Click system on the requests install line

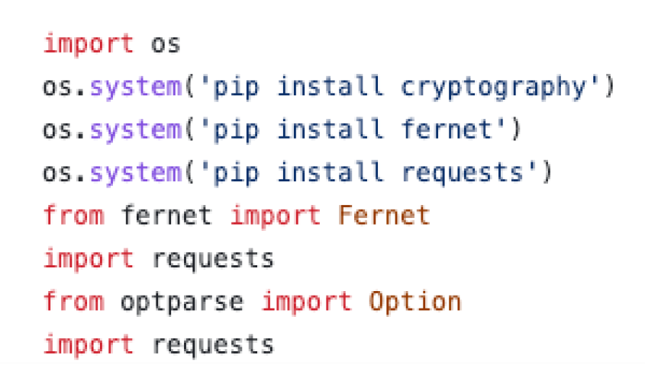coord(135,173)
